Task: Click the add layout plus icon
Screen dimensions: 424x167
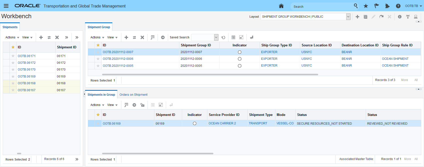Action: click(x=357, y=17)
